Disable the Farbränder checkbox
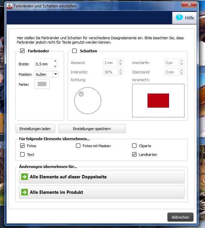This screenshot has height=228, width=205. (x=23, y=51)
